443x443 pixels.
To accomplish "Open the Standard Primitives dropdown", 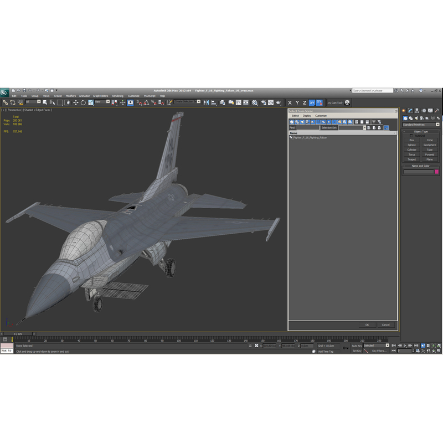I will tap(420, 125).
